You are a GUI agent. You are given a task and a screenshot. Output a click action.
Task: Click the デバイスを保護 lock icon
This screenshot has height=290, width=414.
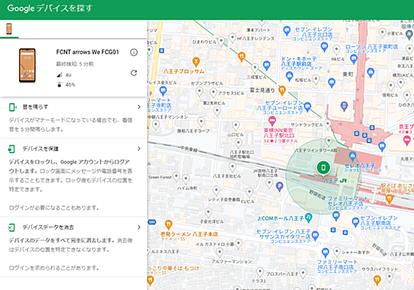pos(11,149)
